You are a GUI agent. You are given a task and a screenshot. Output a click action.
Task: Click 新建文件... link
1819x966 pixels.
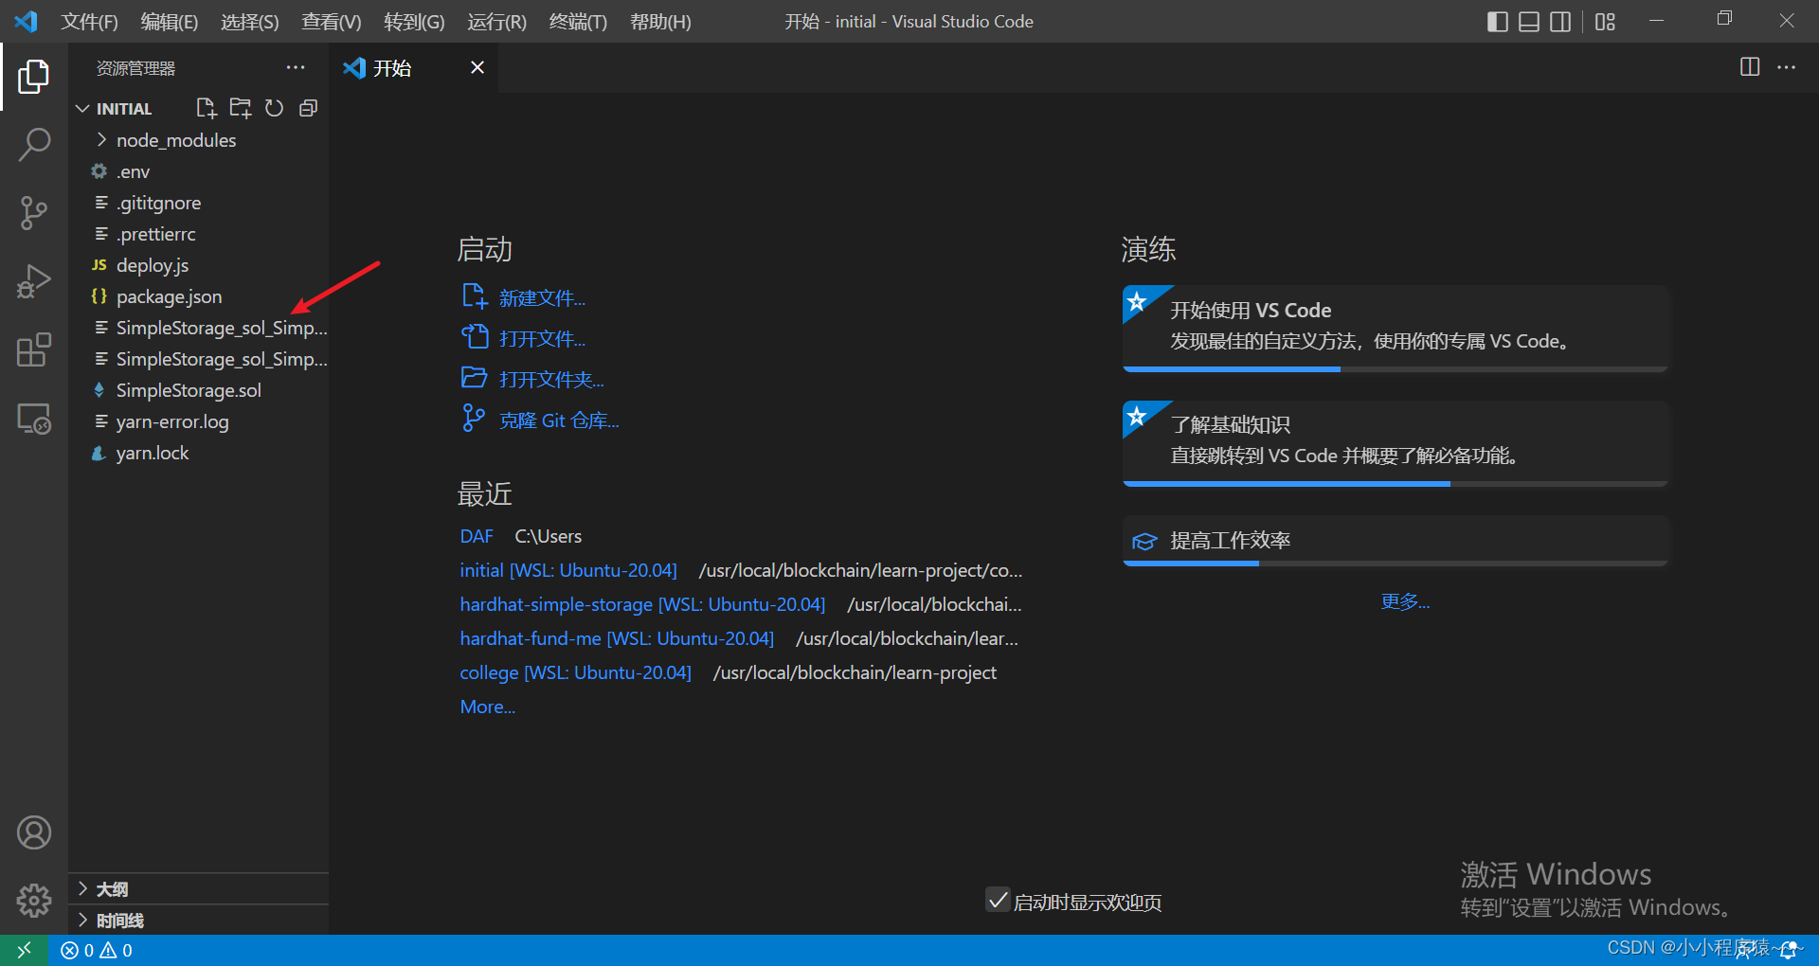[542, 298]
